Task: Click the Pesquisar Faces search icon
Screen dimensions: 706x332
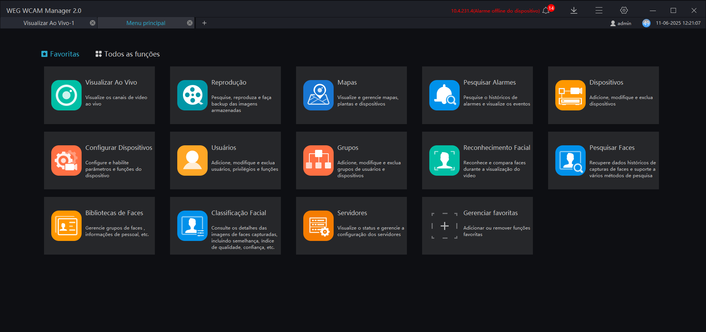Action: tap(570, 160)
